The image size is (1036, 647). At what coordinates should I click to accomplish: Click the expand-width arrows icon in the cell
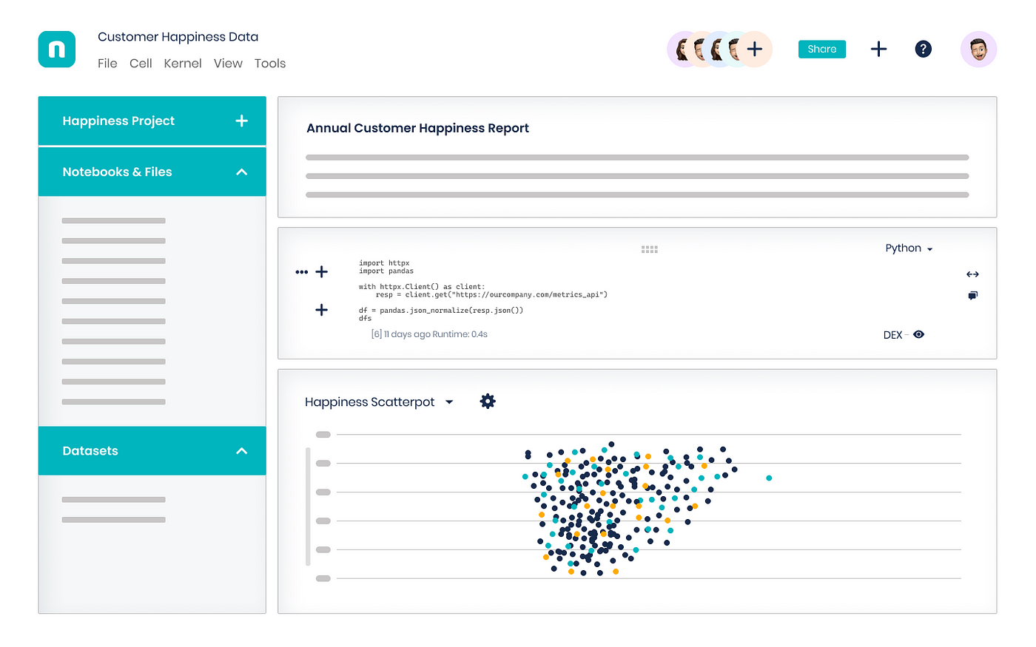(x=972, y=274)
